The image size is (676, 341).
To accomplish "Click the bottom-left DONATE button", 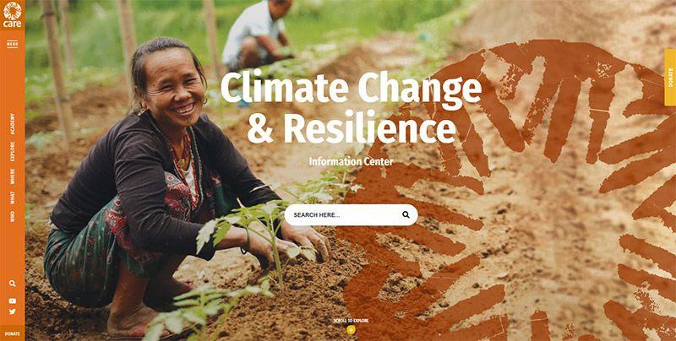I will click(x=12, y=333).
